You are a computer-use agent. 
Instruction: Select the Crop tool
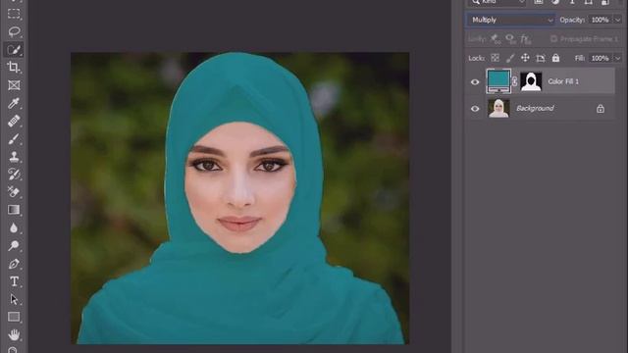coord(14,68)
